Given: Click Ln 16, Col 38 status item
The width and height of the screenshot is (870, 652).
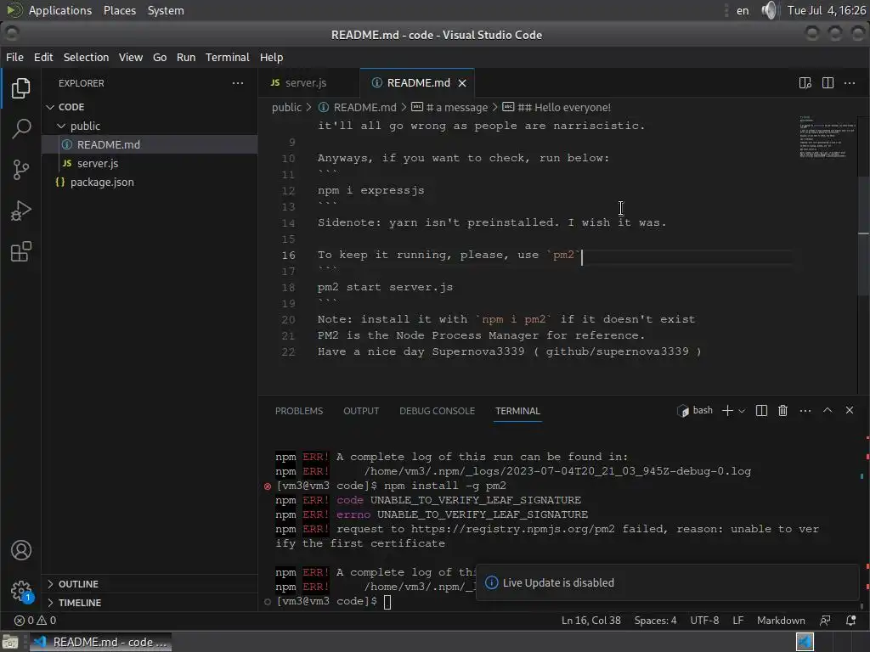Looking at the screenshot, I should click(591, 621).
